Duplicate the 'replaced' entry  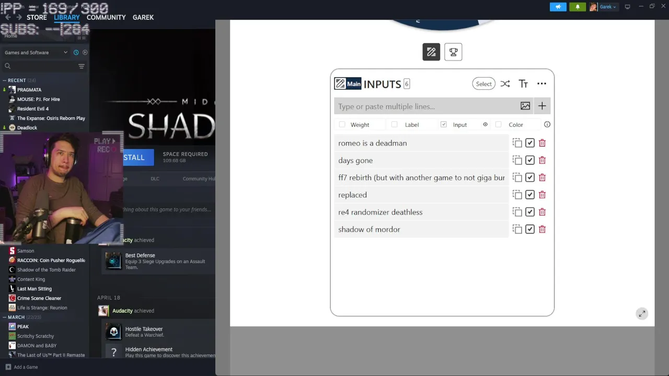(x=517, y=194)
